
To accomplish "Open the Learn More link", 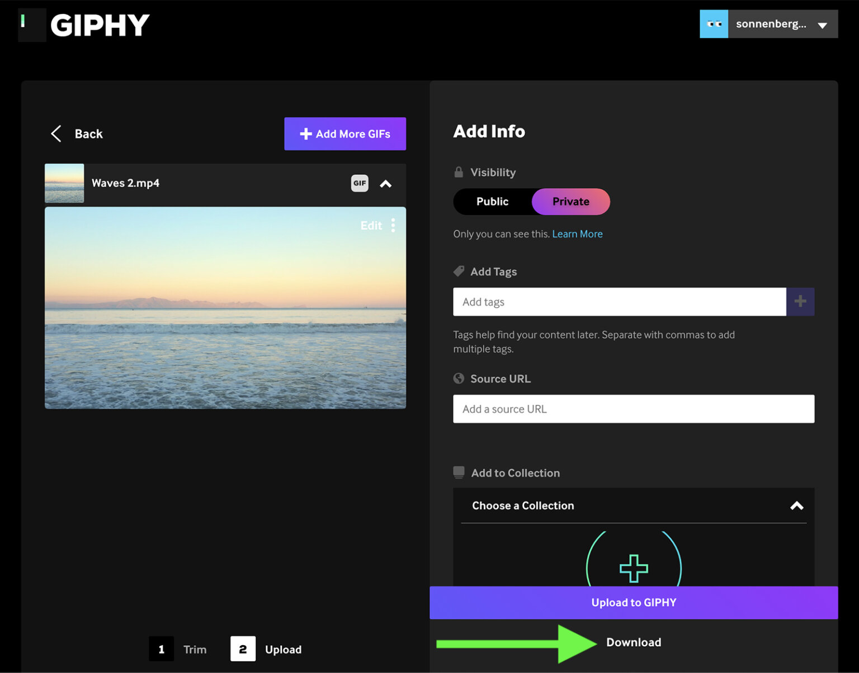I will pyautogui.click(x=577, y=234).
